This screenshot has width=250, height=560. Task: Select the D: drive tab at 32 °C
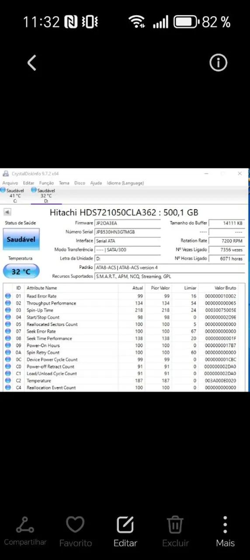click(45, 196)
